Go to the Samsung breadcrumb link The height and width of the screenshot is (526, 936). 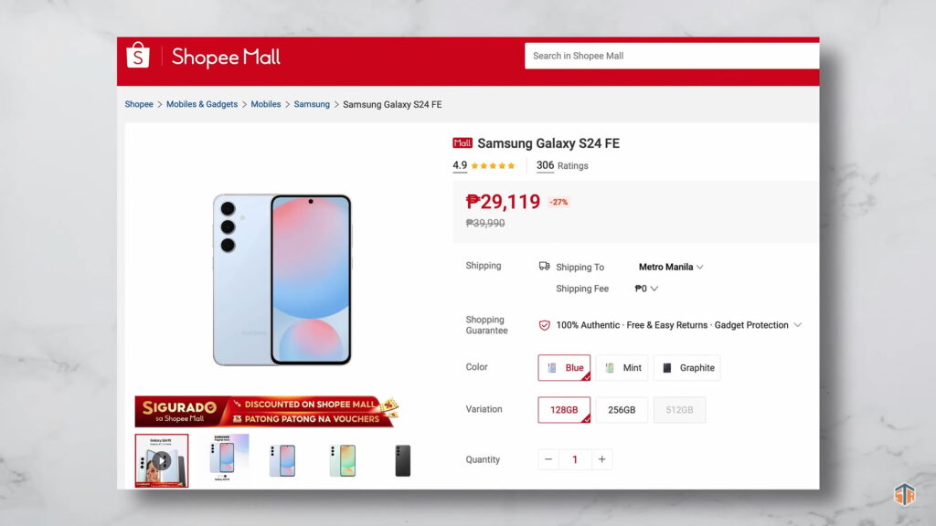coord(312,104)
